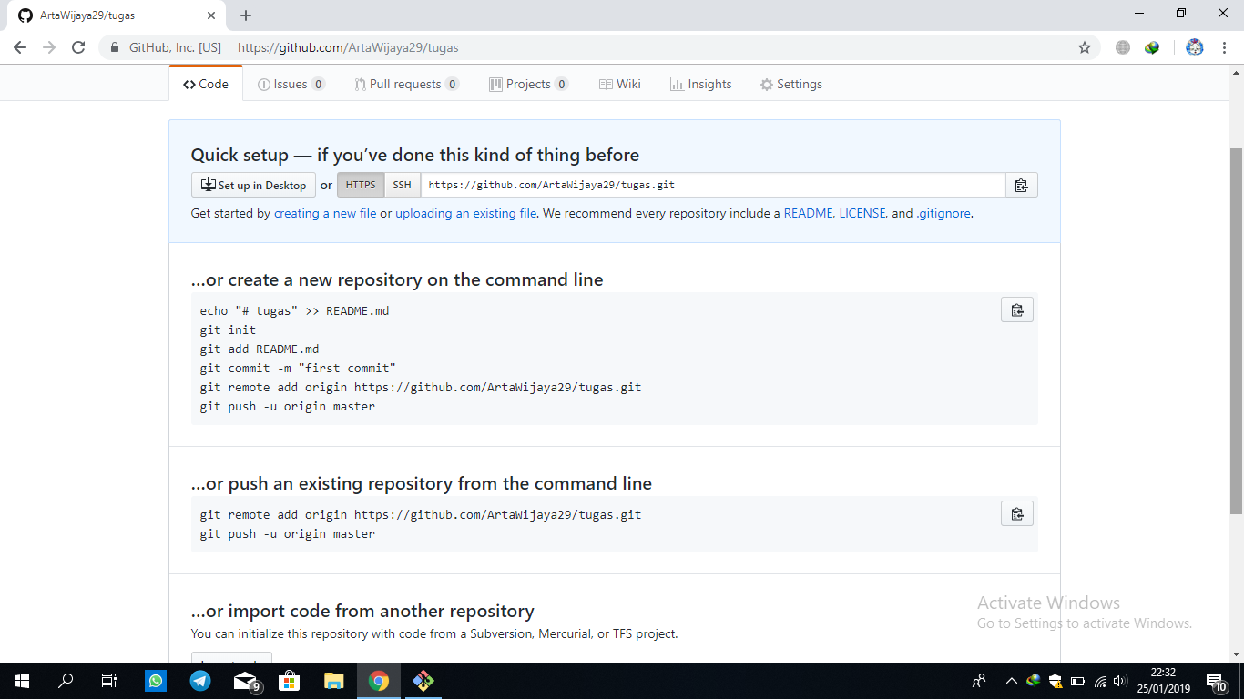This screenshot has height=699, width=1244.
Task: Open the README link
Action: [x=808, y=213]
